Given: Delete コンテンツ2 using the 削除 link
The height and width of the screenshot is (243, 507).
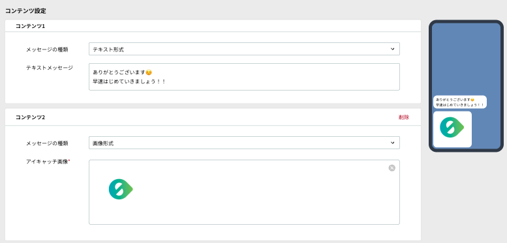Looking at the screenshot, I should [x=404, y=117].
